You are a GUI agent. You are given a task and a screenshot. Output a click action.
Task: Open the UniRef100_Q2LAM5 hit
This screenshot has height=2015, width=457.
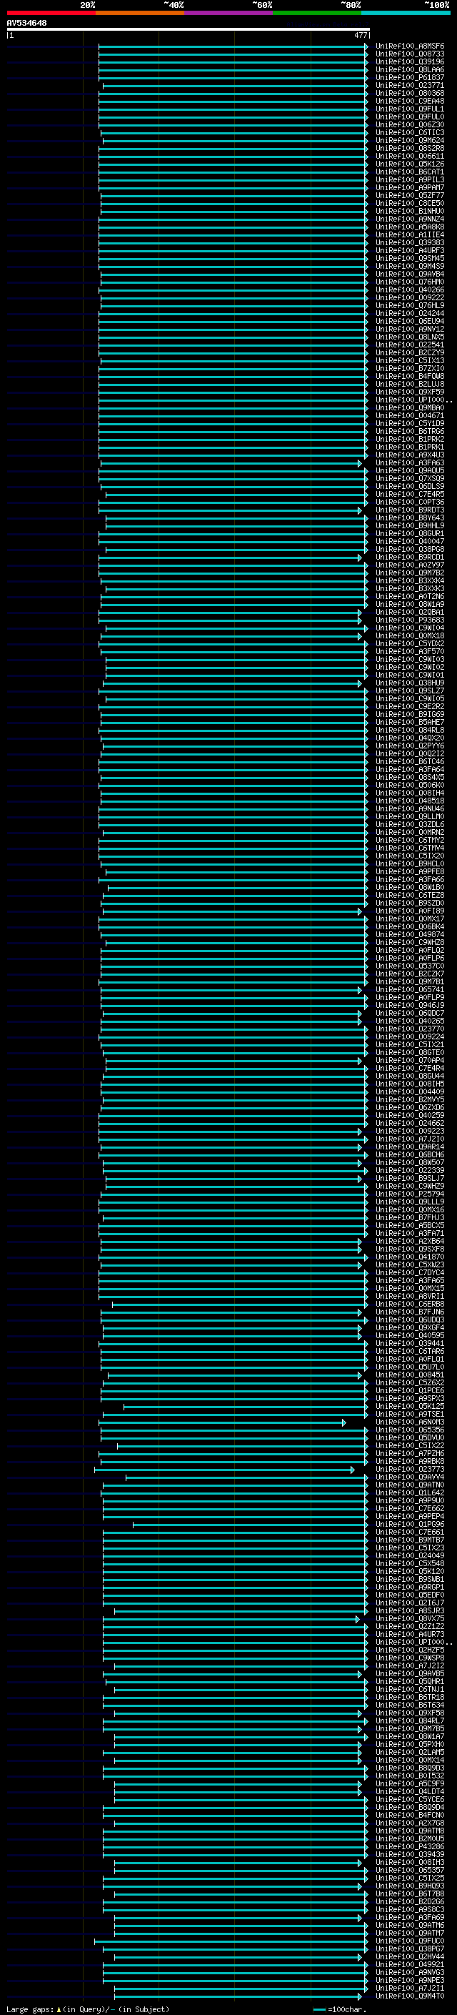point(410,1752)
